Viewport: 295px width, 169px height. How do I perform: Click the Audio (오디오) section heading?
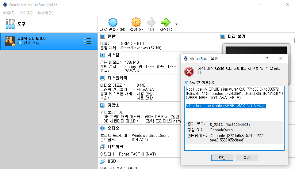(113, 128)
